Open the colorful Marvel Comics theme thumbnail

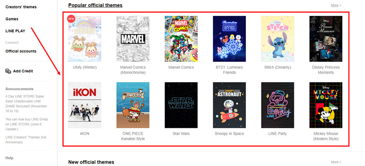(181, 39)
